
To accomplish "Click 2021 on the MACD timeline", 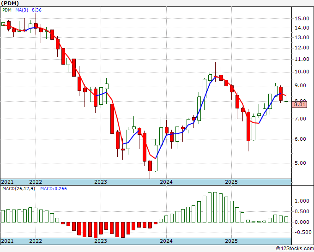I will (7, 241).
